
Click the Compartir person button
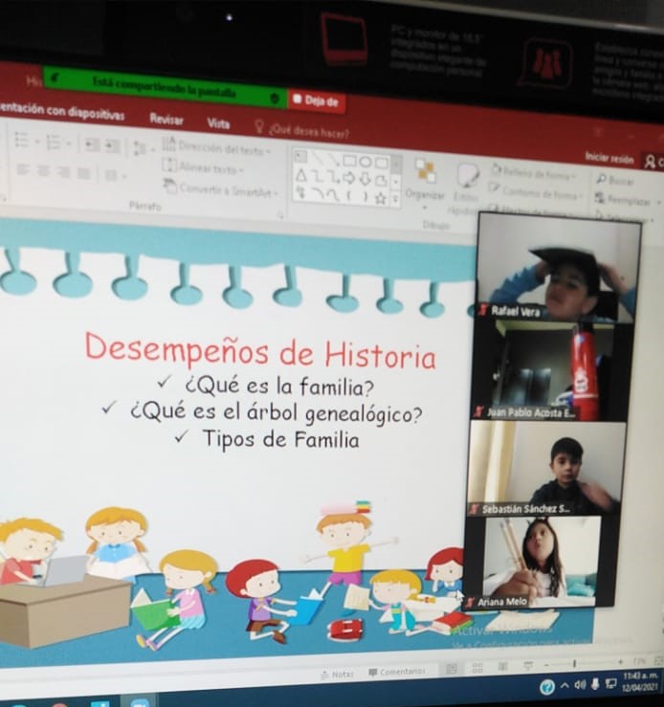point(653,162)
